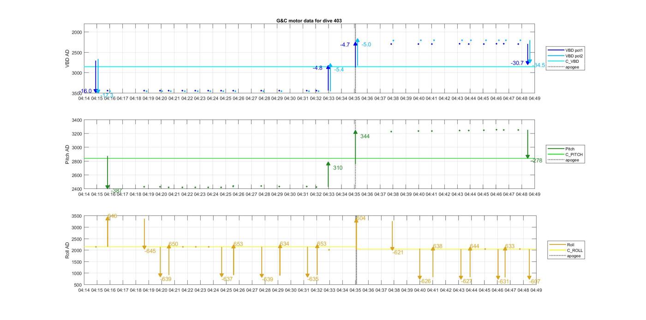This screenshot has width=646, height=320.
Task: Click the "634" roll data label
Action: click(285, 244)
